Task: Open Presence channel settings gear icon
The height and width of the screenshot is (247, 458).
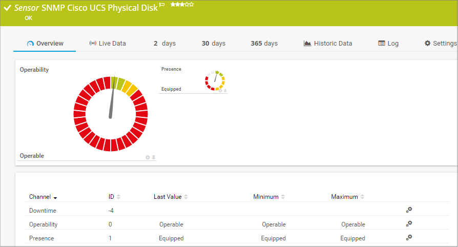Action: click(408, 238)
